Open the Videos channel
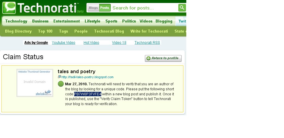The height and width of the screenshot is (138, 284). click(146, 21)
